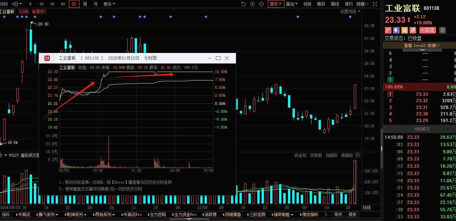
Task: Select the 主力密码 indicator tab
Action: 157,214
